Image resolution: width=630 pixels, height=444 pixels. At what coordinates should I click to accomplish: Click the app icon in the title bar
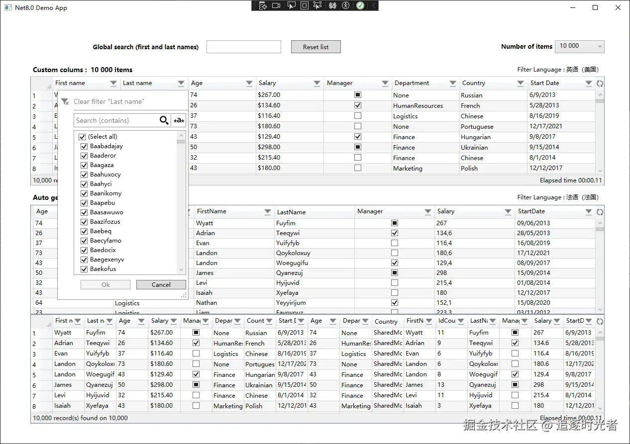point(7,7)
